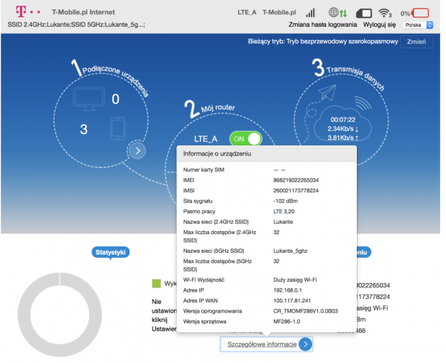The height and width of the screenshot is (363, 446).
Task: Click the LTE_A network type in header
Action: 247,12
